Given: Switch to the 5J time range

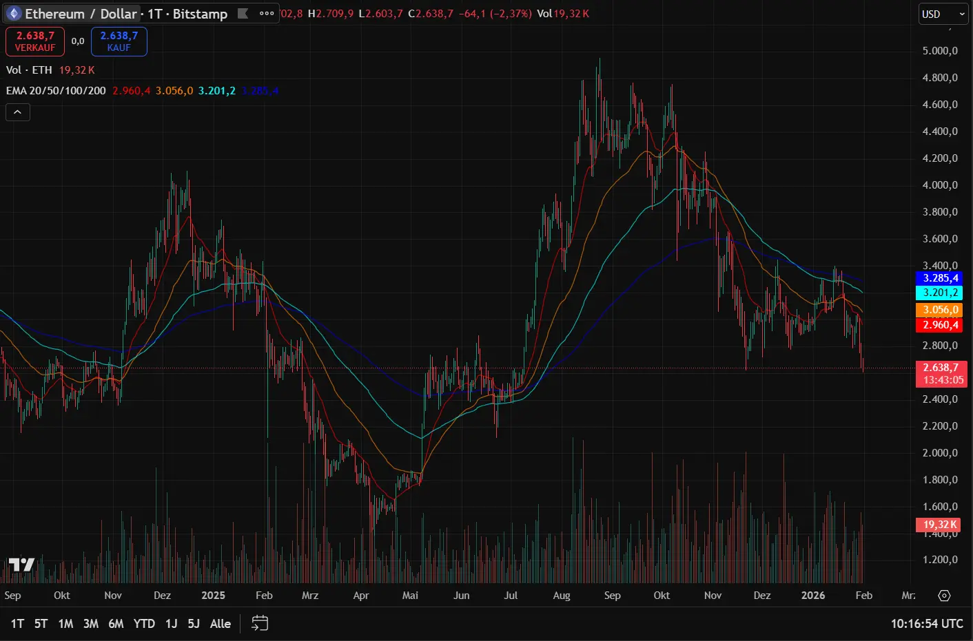Looking at the screenshot, I should [x=194, y=624].
